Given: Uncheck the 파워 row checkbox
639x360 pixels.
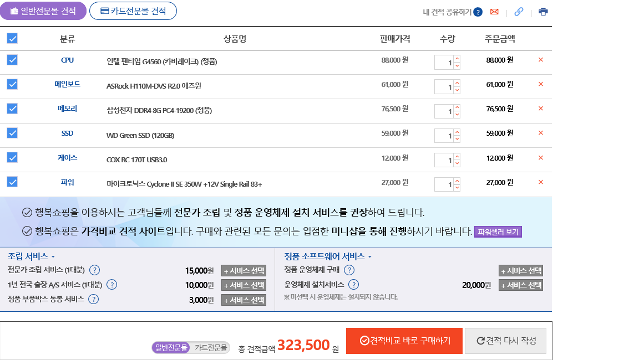Looking at the screenshot, I should pyautogui.click(x=12, y=182).
